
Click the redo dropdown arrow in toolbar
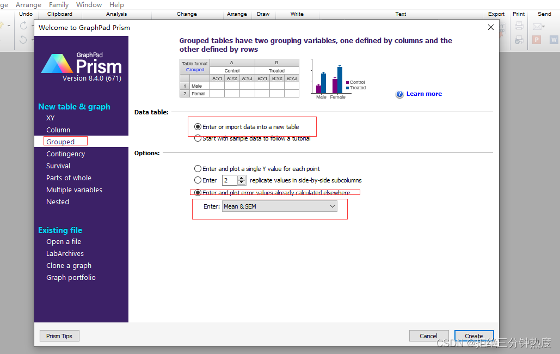(33, 26)
